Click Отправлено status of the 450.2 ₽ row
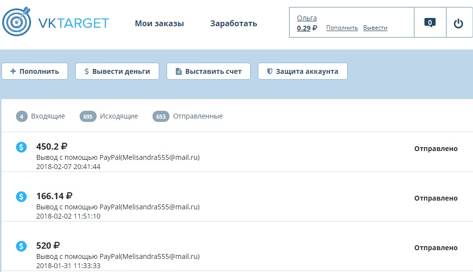473x272 pixels. tap(436, 149)
